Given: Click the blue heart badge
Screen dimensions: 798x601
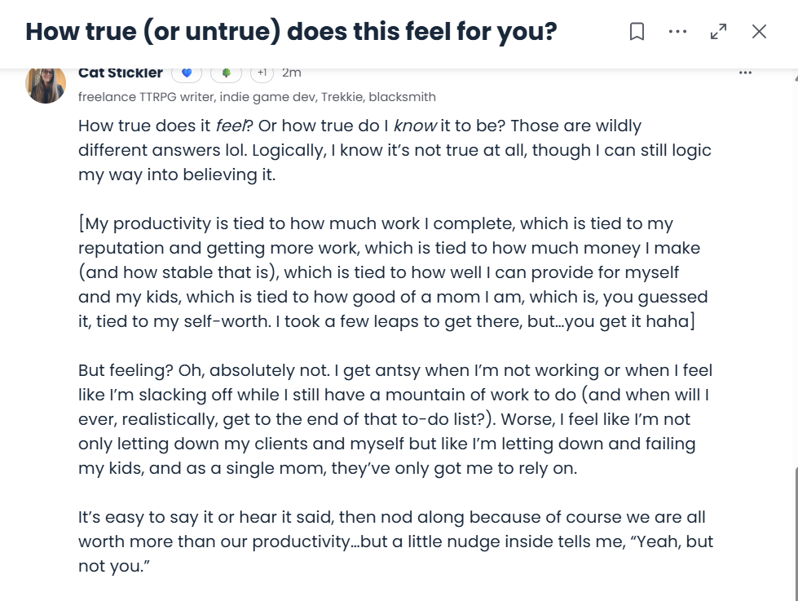Looking at the screenshot, I should coord(187,73).
